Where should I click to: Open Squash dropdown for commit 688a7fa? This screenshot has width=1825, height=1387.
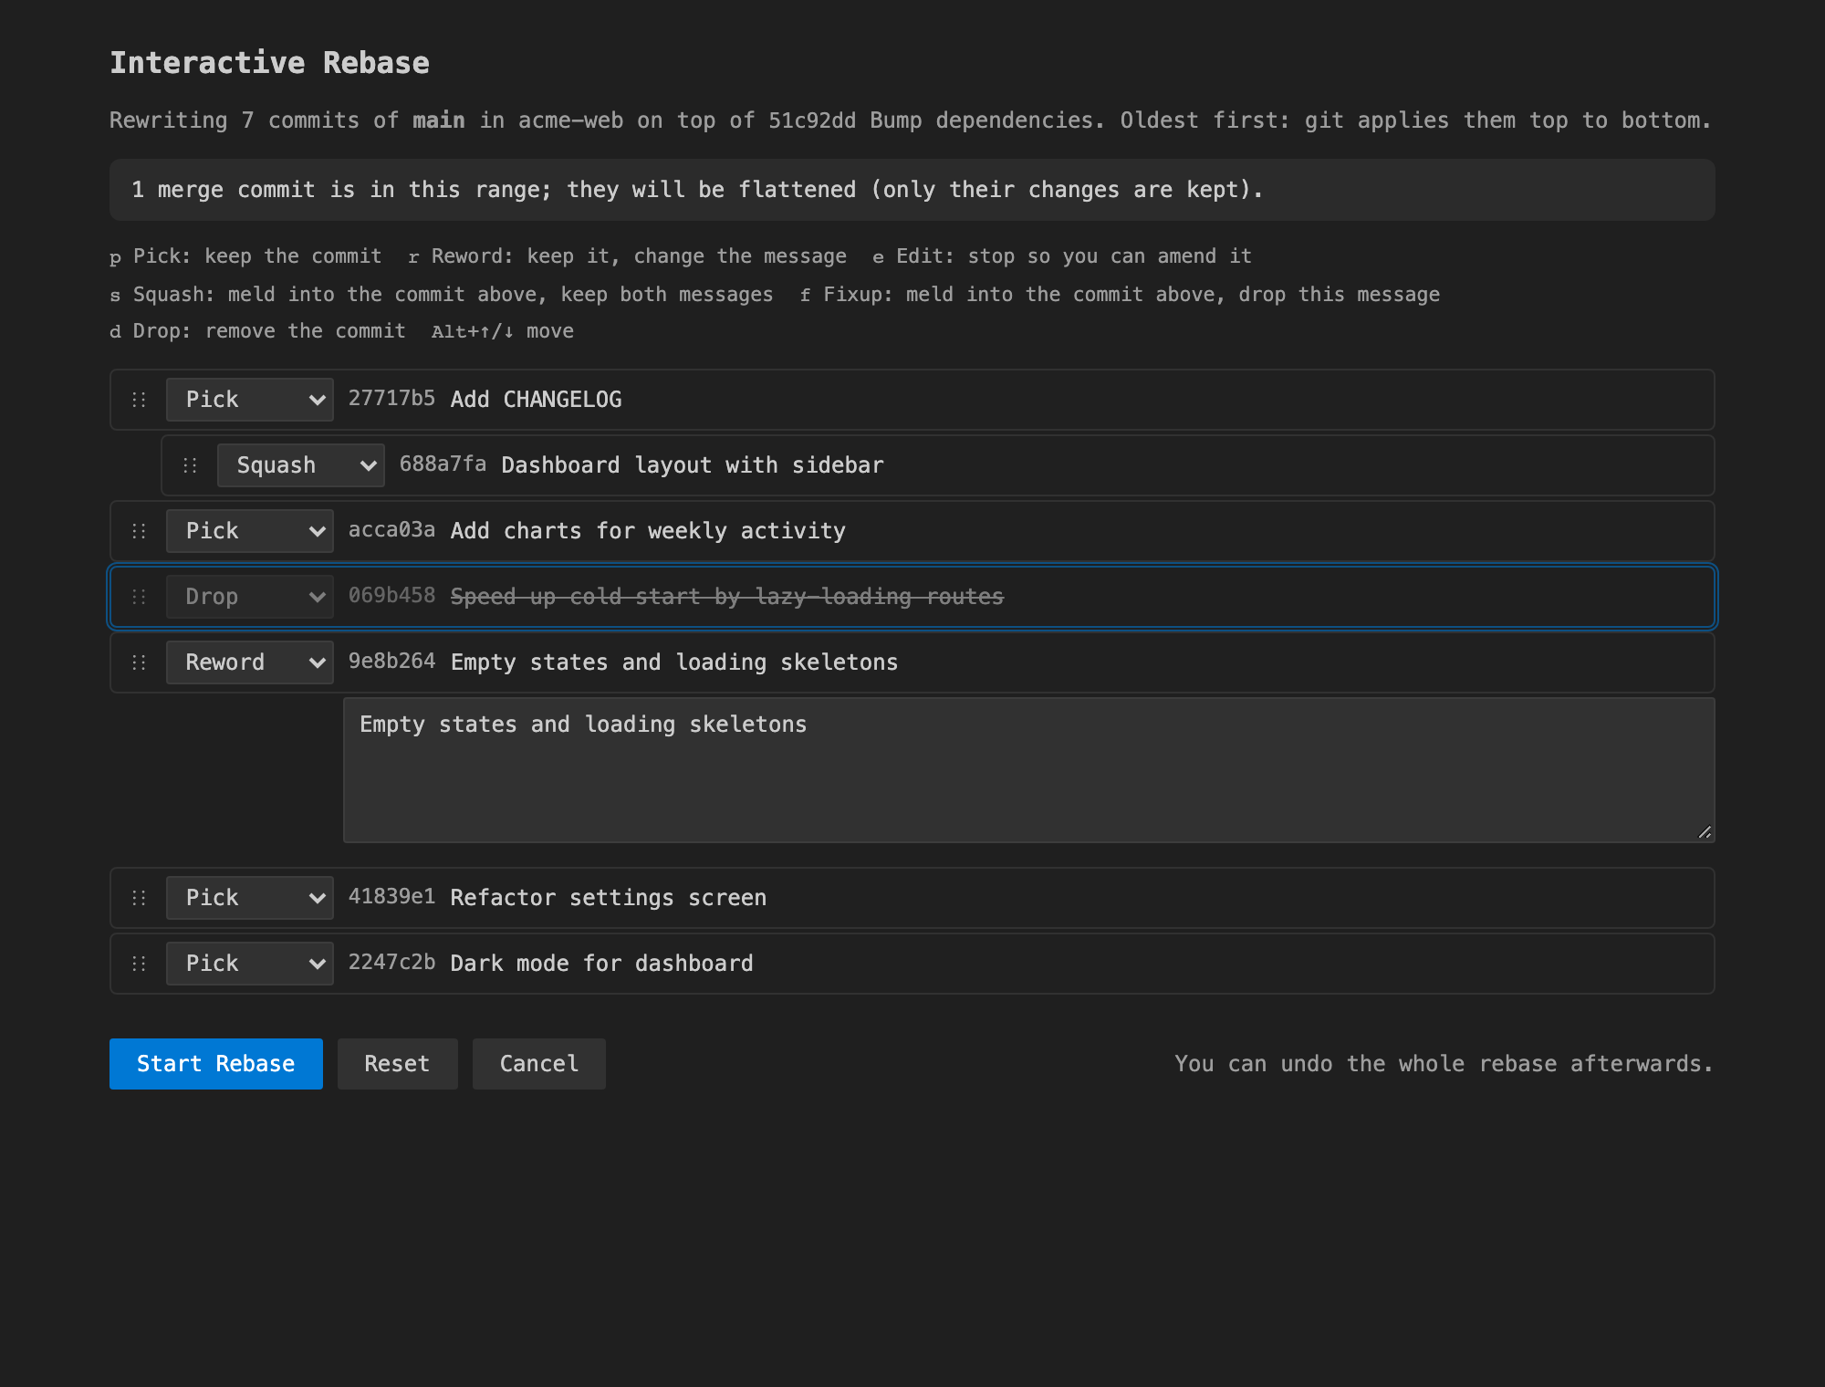301,465
